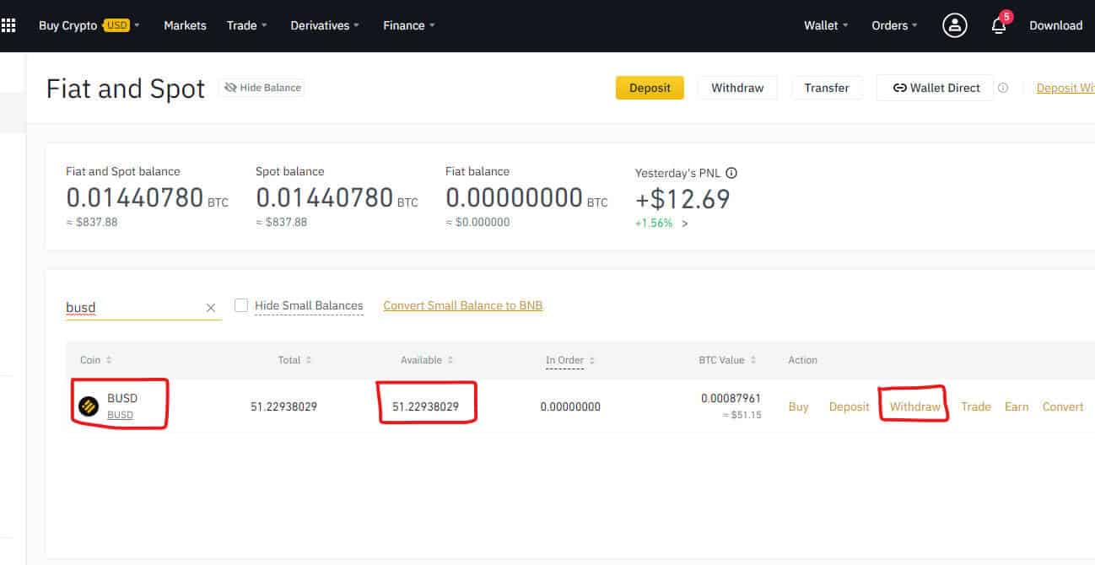Expand the Orders menu dropdown
This screenshot has height=565, width=1095.
(x=894, y=25)
